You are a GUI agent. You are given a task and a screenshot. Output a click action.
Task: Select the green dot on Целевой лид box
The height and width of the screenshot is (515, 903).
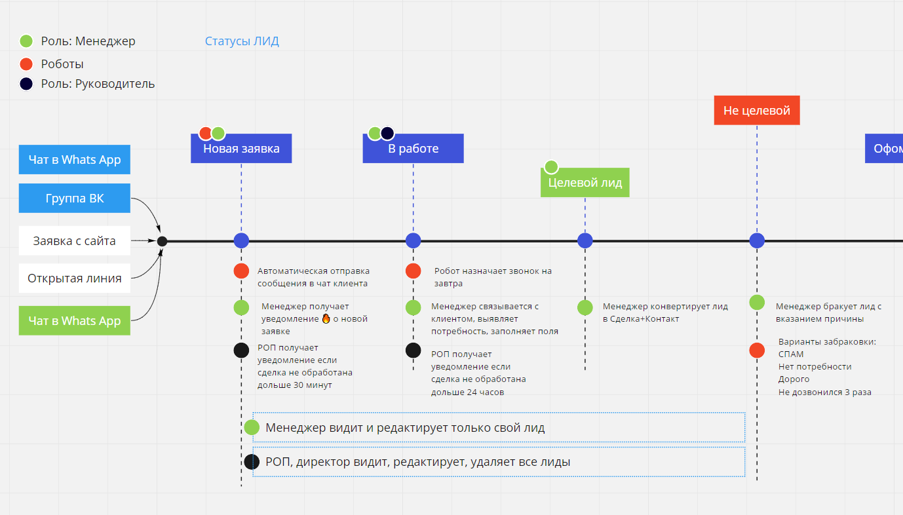coord(551,166)
